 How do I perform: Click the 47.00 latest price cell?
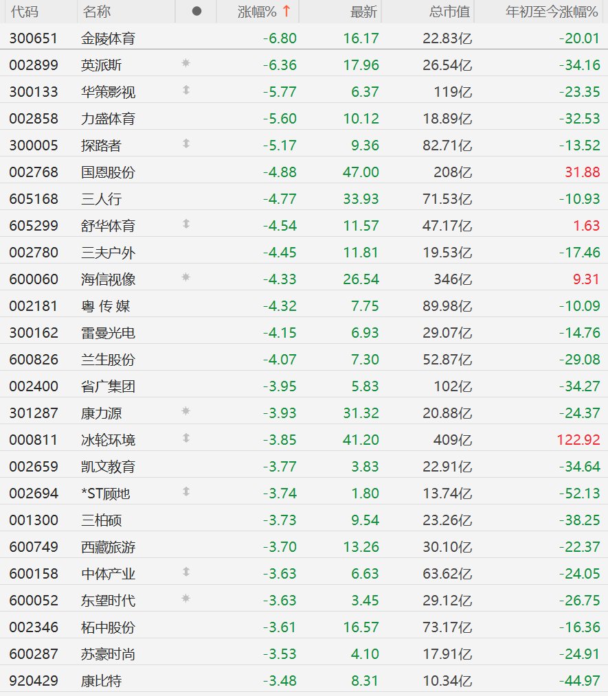tap(361, 172)
